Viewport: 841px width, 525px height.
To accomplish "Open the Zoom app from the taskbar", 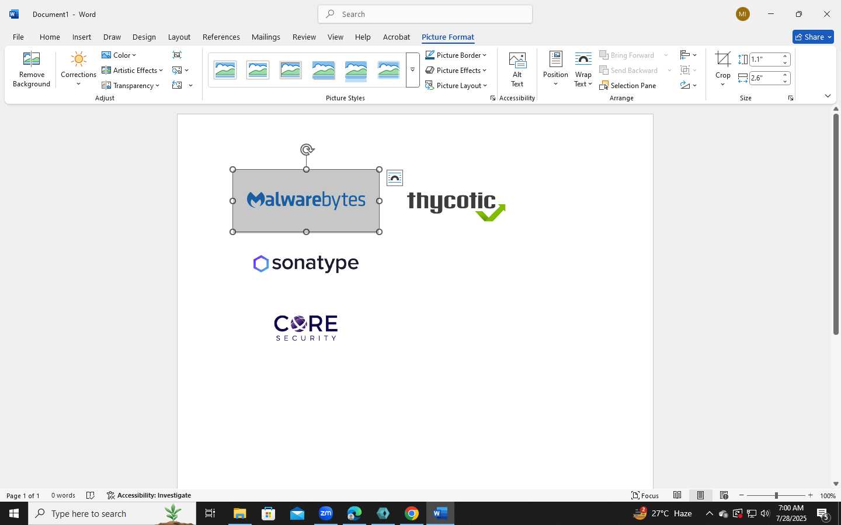I will [x=326, y=513].
